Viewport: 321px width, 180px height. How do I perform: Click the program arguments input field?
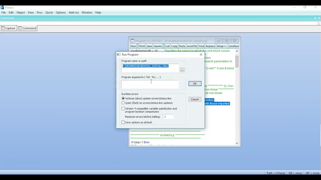coord(150,85)
